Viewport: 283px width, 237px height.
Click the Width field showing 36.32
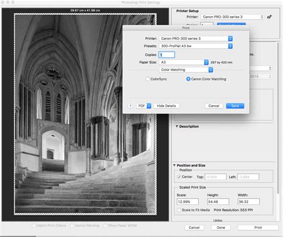click(248, 202)
